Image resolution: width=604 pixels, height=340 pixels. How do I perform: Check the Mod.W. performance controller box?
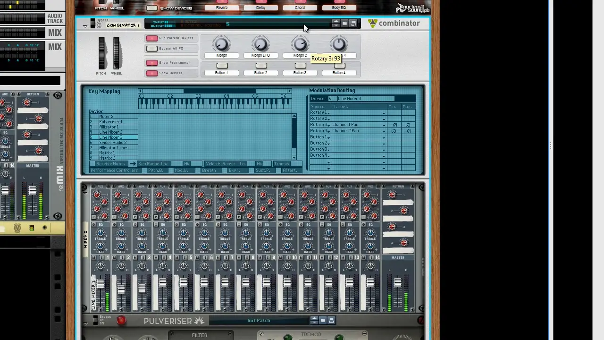click(x=171, y=170)
